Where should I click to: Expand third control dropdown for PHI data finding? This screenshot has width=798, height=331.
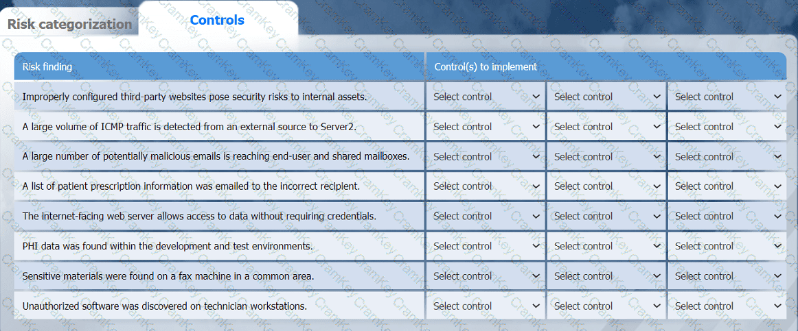coord(727,246)
